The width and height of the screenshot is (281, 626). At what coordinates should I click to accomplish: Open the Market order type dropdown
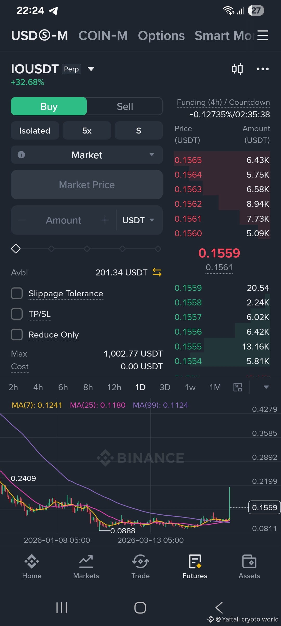pos(87,155)
